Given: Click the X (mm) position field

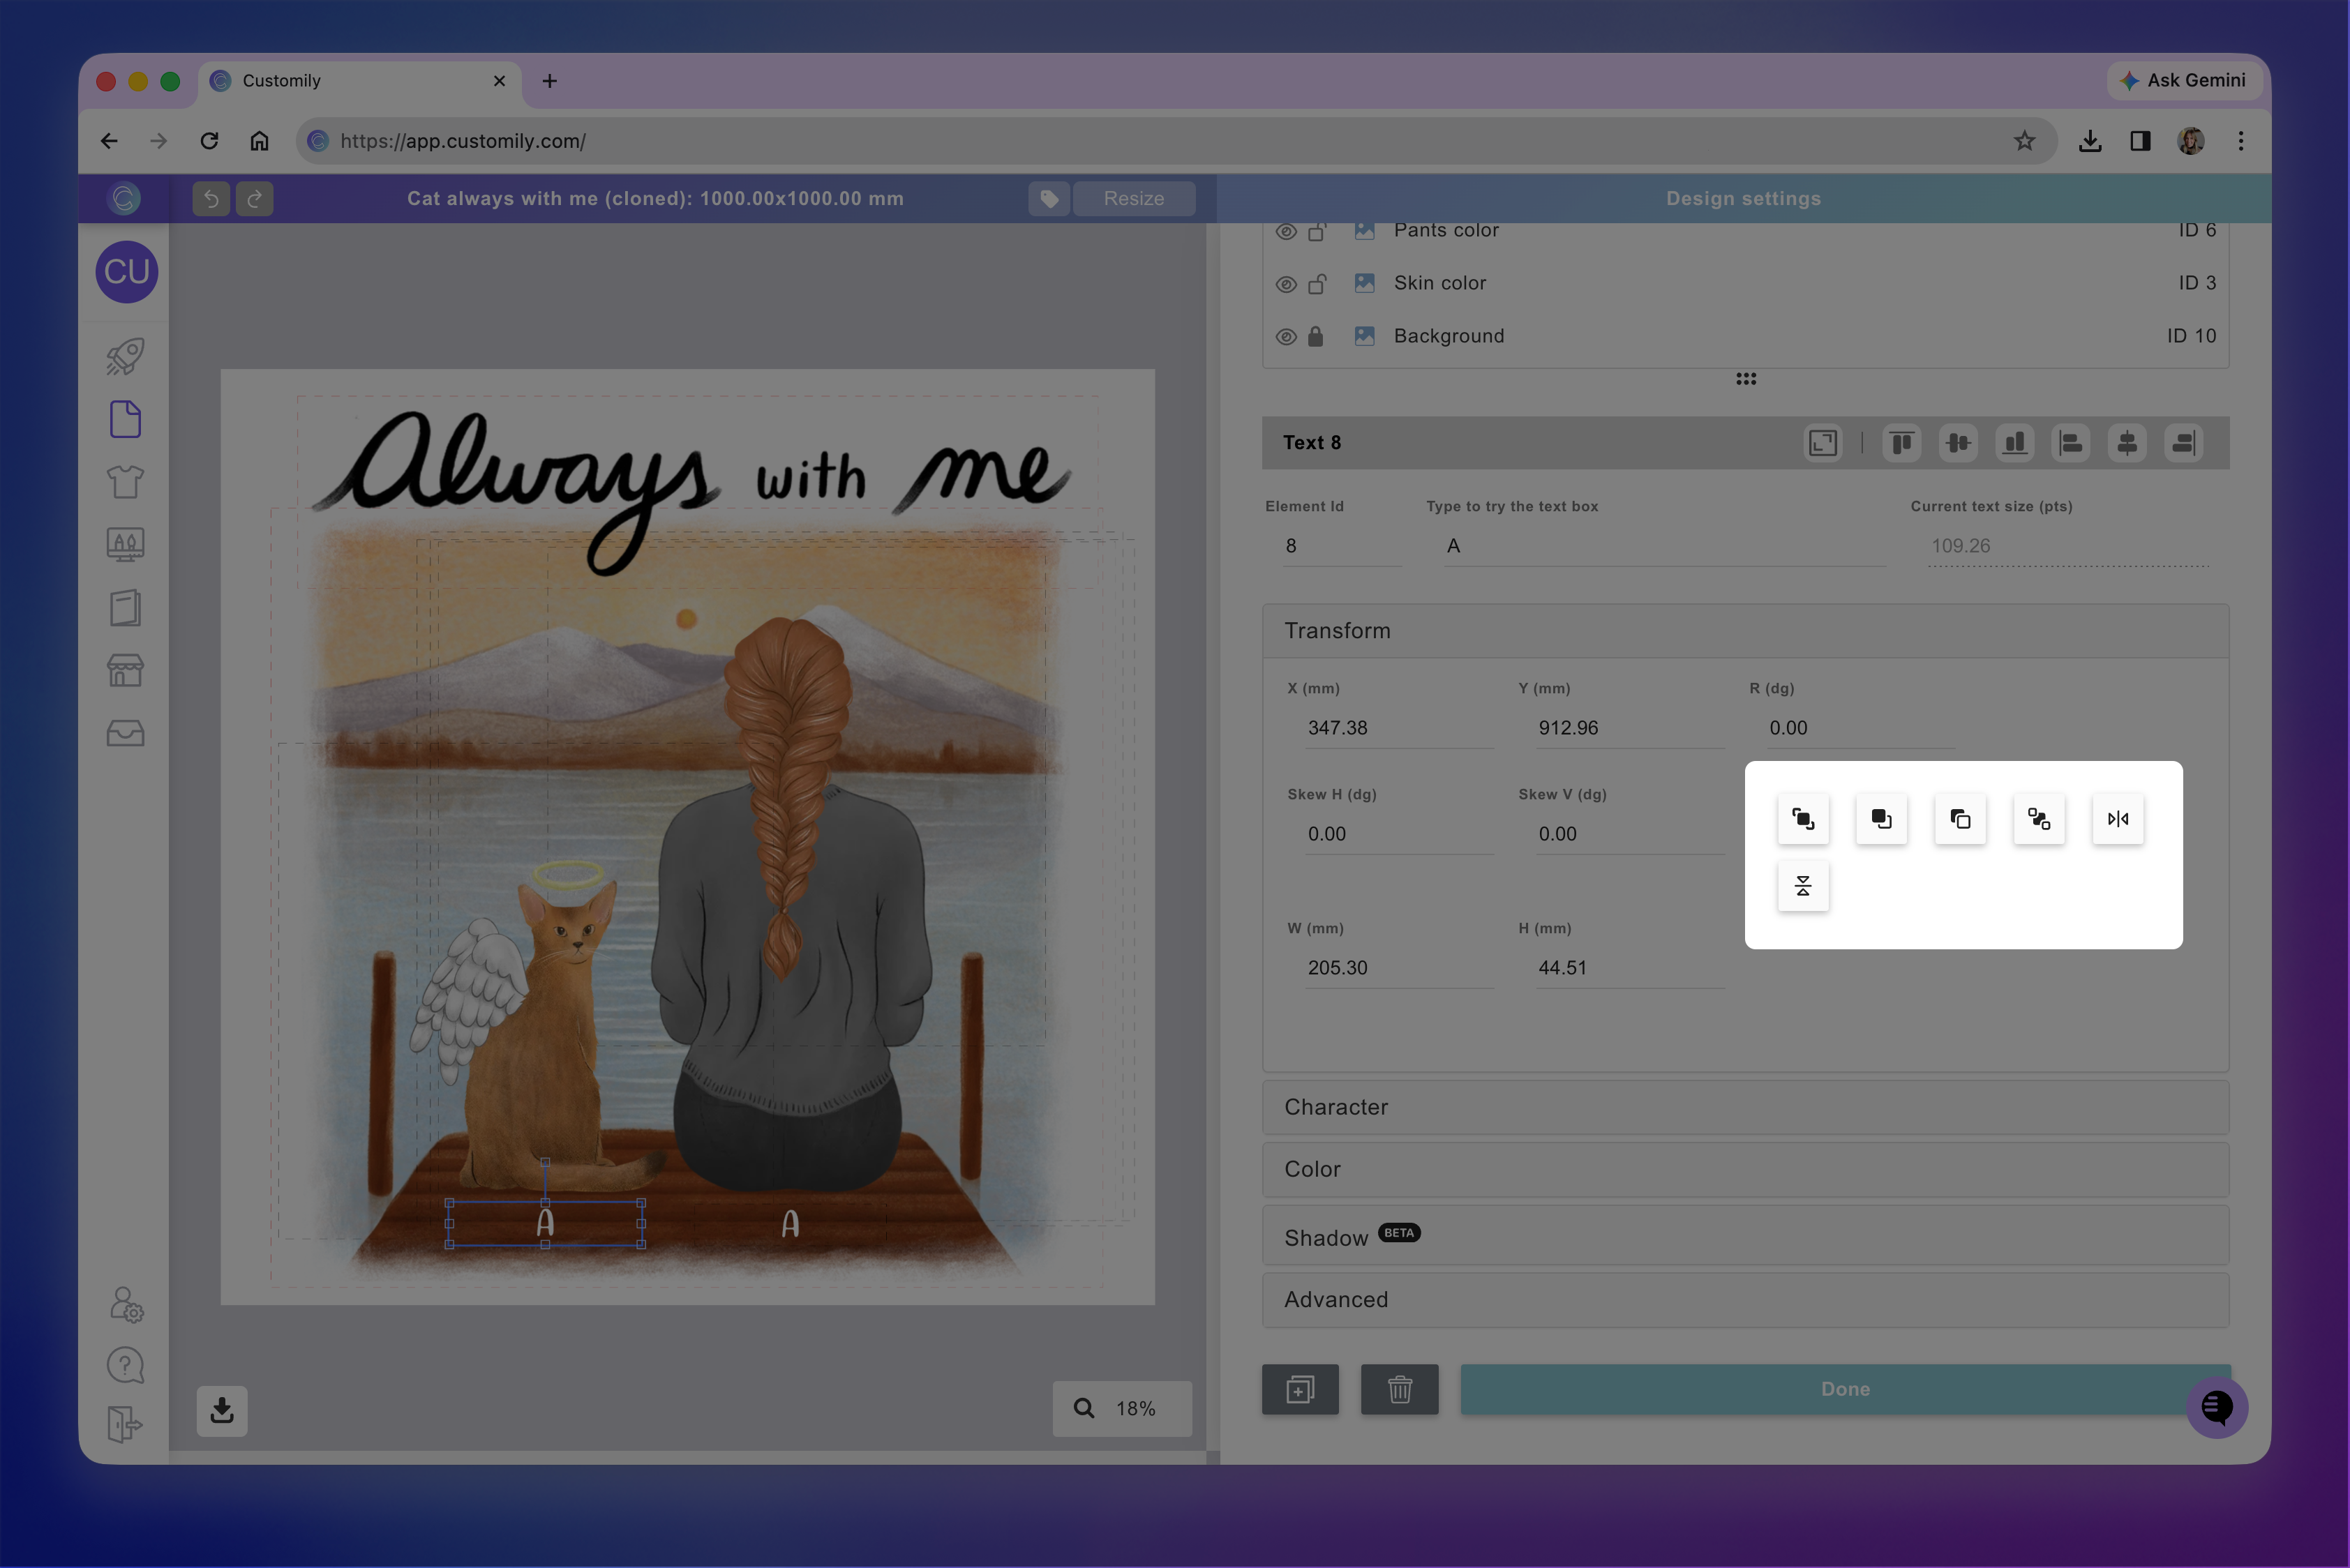Looking at the screenshot, I should pyautogui.click(x=1398, y=729).
